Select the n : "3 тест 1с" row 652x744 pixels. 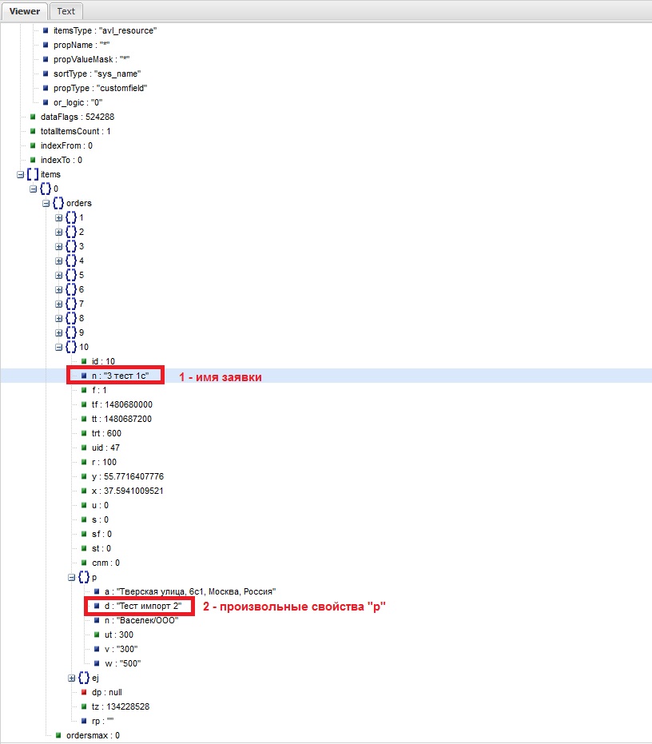(120, 376)
